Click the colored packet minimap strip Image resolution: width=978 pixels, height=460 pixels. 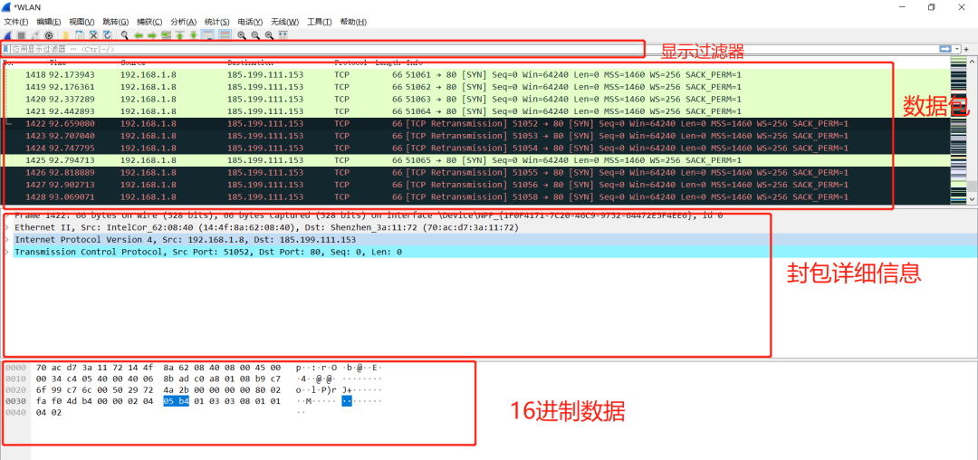pos(958,129)
